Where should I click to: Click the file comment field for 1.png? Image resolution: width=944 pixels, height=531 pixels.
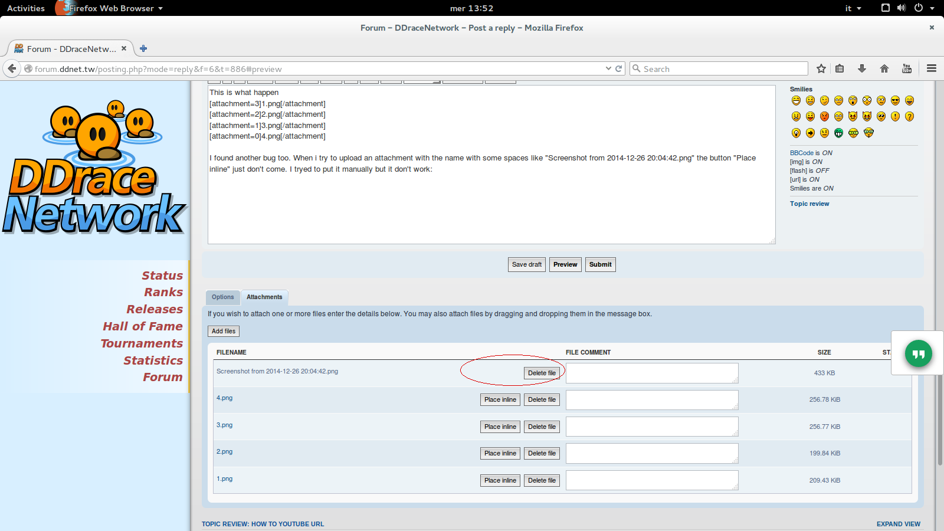tap(651, 480)
